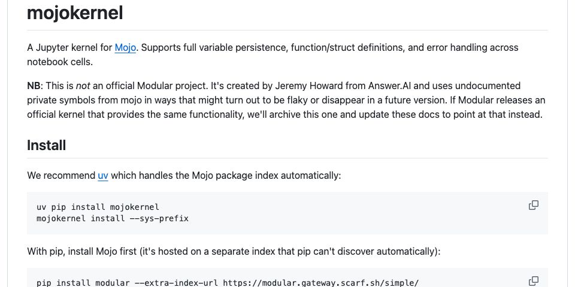Click the 'mojokernel install --sys-prefix' code line
The image size is (575, 287).
tap(113, 218)
